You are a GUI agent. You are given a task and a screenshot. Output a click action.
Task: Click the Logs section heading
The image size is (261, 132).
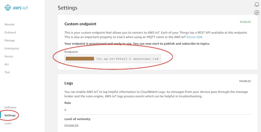click(68, 83)
